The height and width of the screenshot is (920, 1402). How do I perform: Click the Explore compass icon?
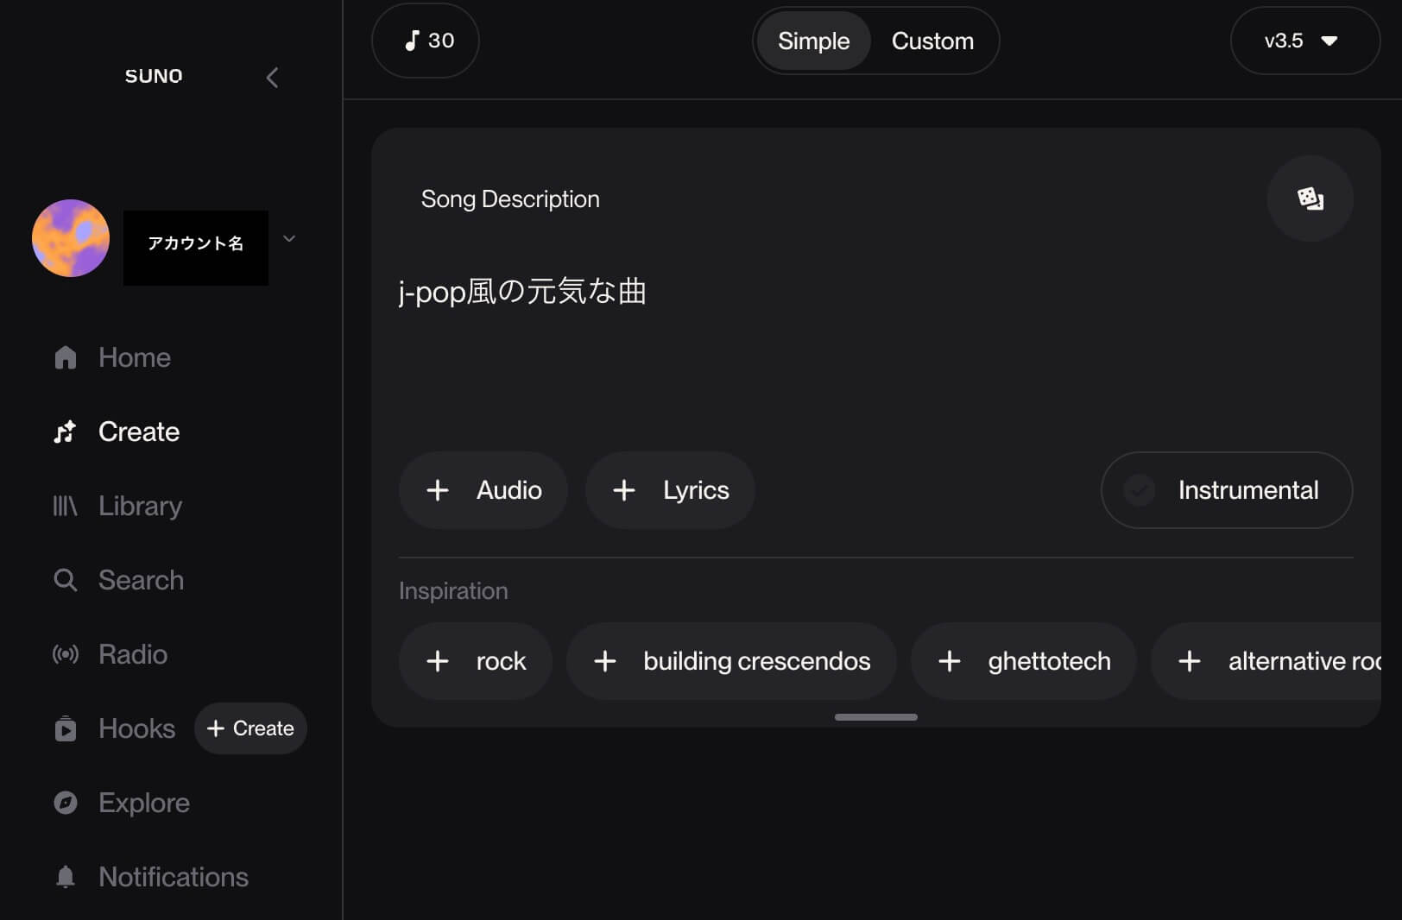coord(66,803)
